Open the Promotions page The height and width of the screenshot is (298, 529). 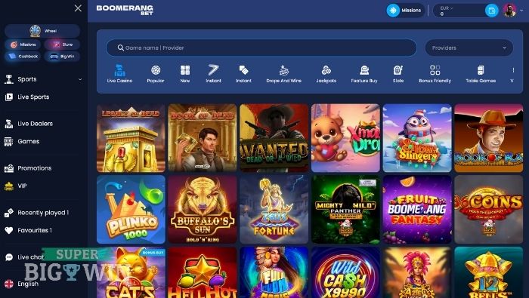pos(35,168)
